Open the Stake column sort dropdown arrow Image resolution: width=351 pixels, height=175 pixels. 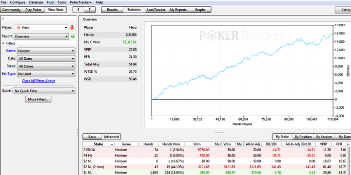[x=112, y=144]
